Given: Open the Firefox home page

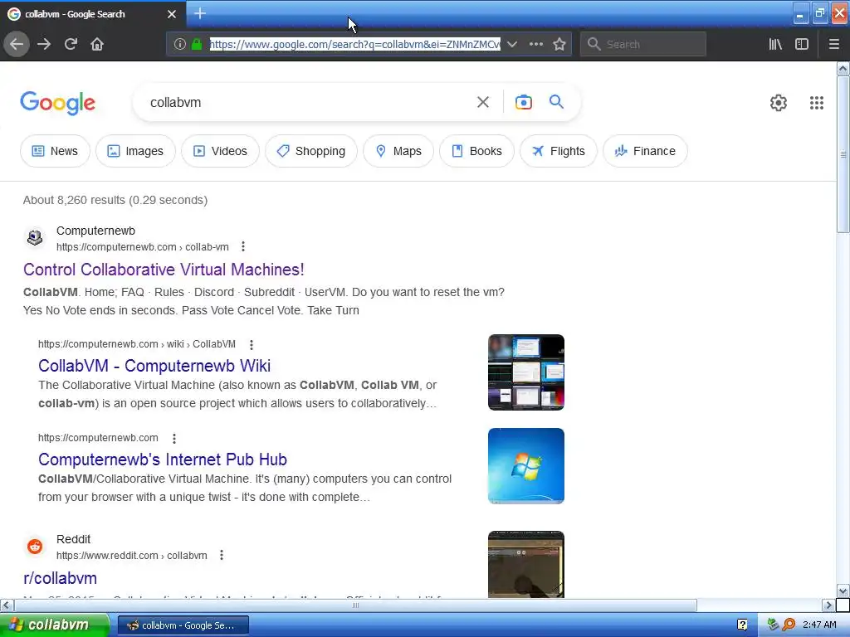Looking at the screenshot, I should [x=97, y=44].
